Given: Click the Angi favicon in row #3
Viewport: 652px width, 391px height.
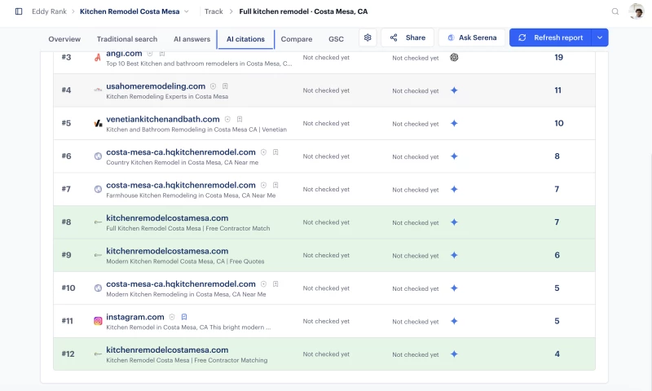Looking at the screenshot, I should click(98, 57).
